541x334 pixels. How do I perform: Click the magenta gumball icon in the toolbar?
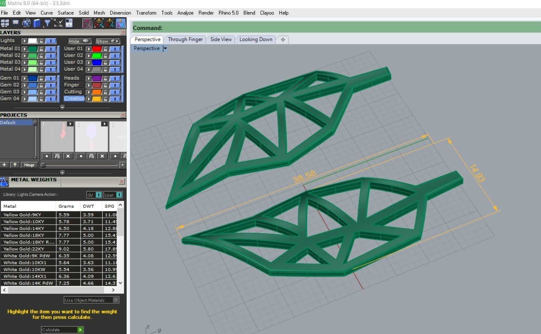pos(87,23)
